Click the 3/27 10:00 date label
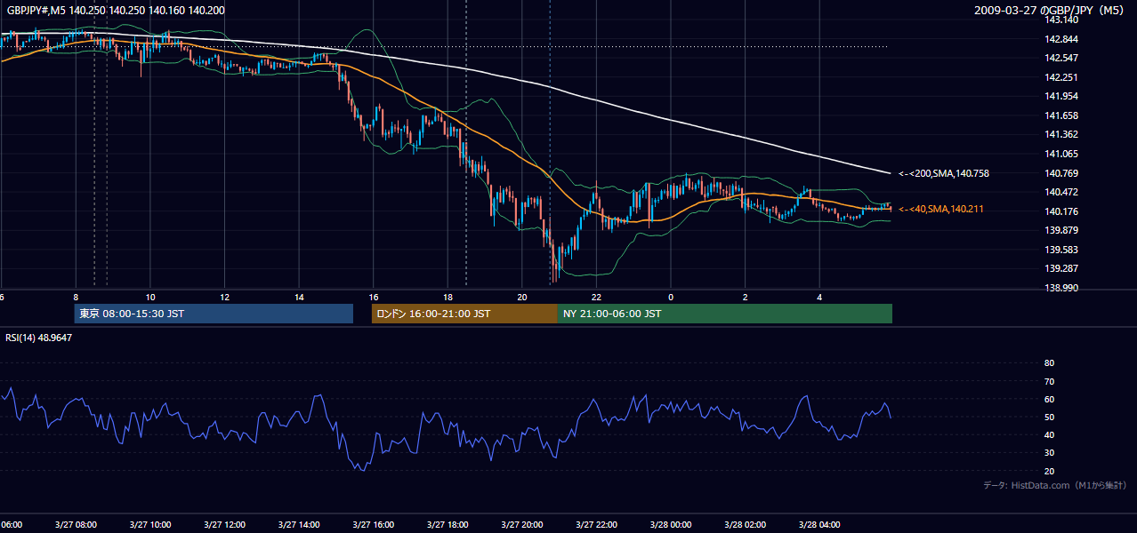The image size is (1137, 533). (x=150, y=524)
